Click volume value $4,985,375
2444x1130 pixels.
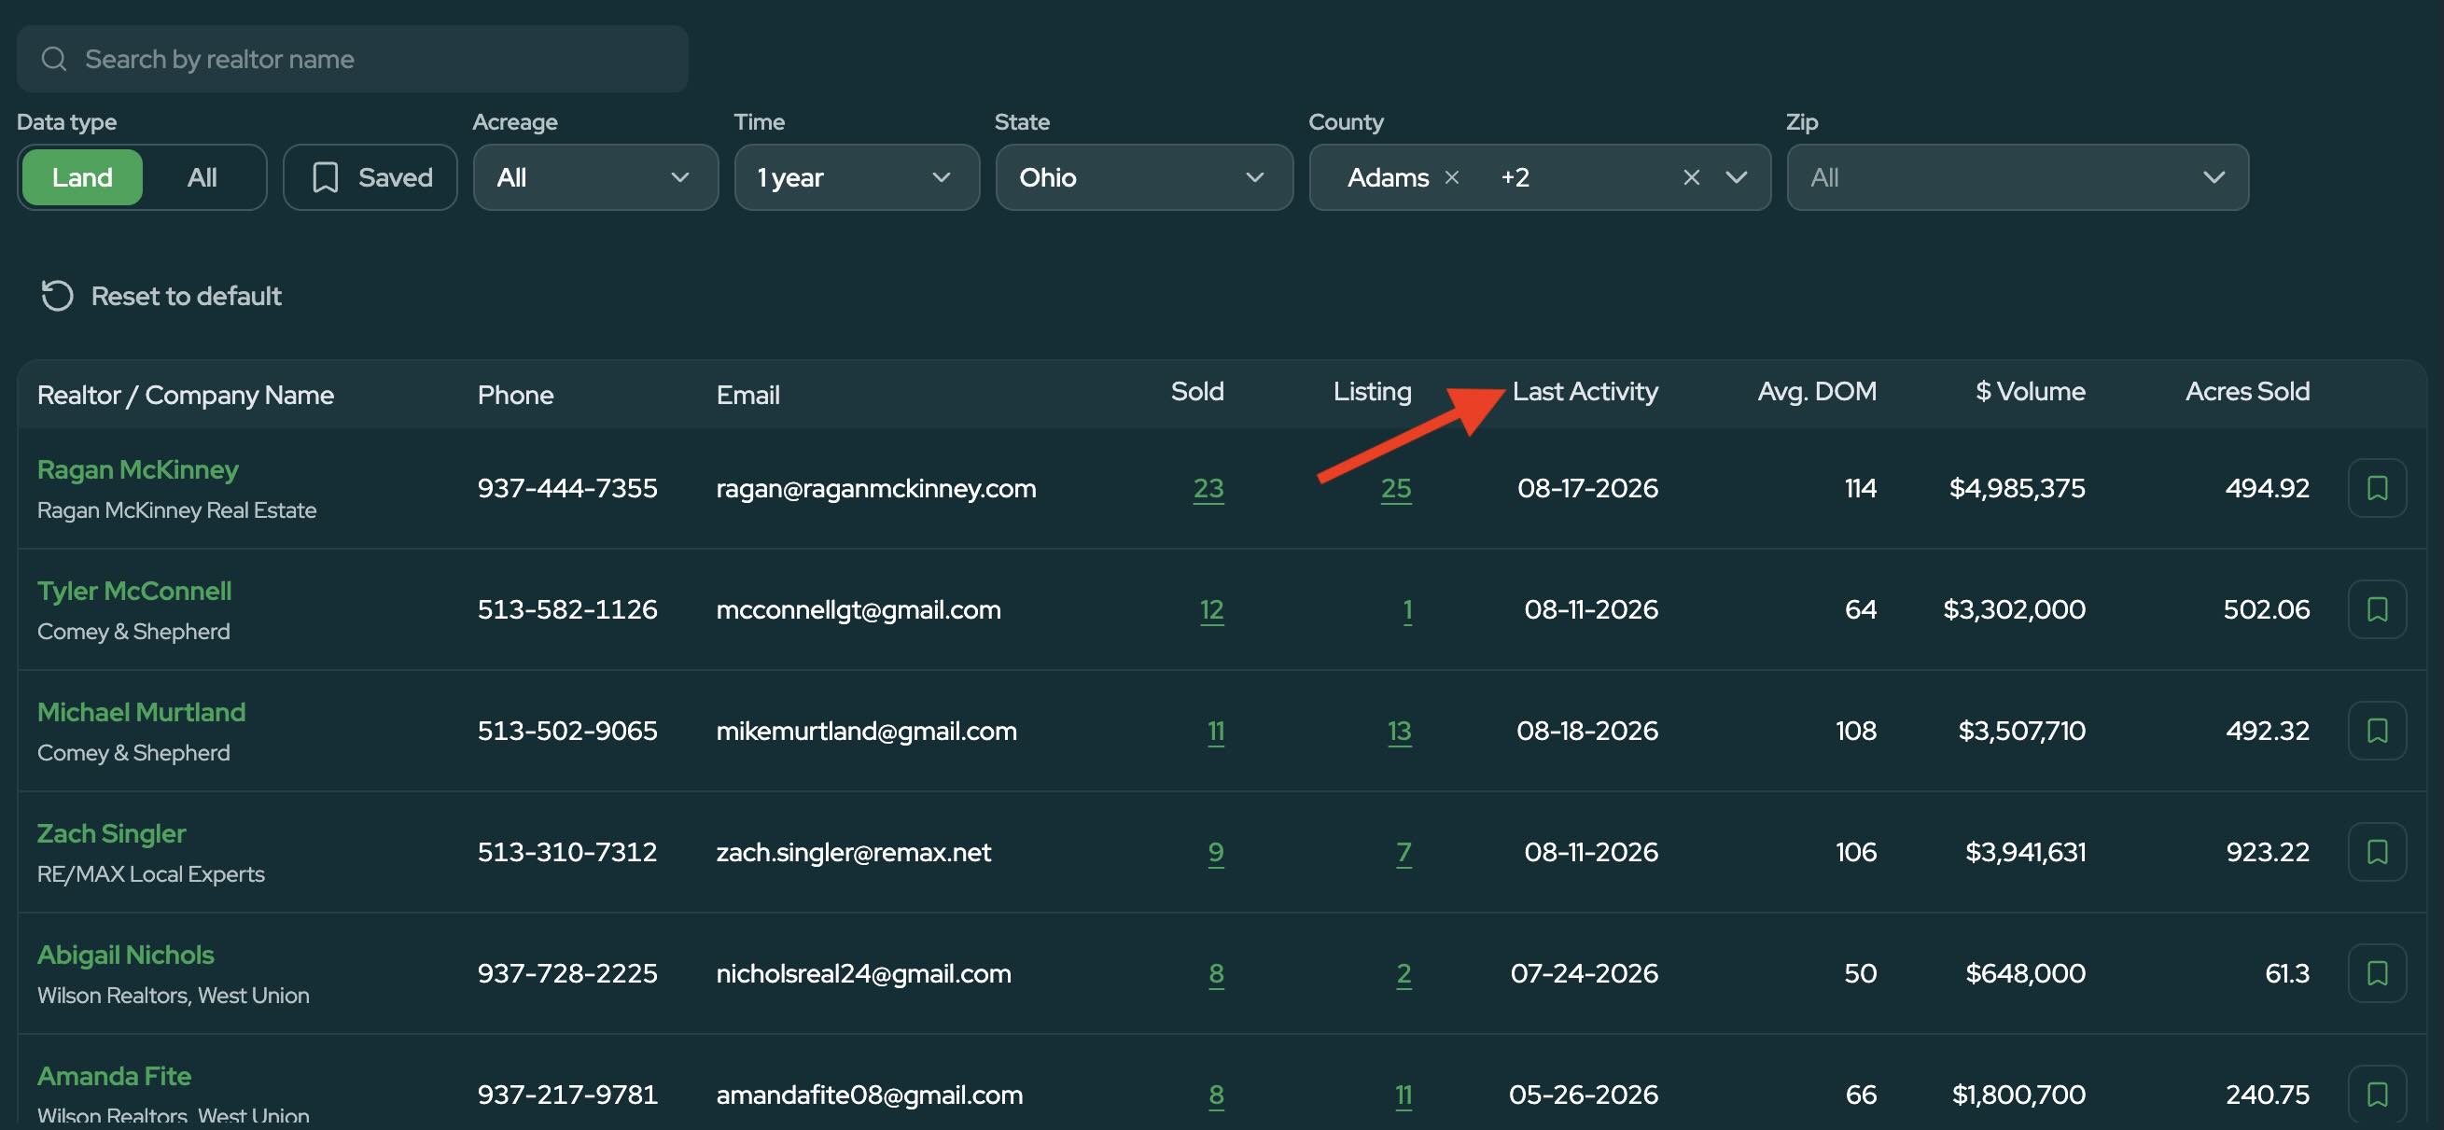pyautogui.click(x=2017, y=489)
